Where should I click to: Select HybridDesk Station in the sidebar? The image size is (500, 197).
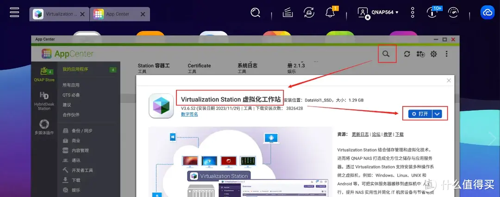[44, 101]
